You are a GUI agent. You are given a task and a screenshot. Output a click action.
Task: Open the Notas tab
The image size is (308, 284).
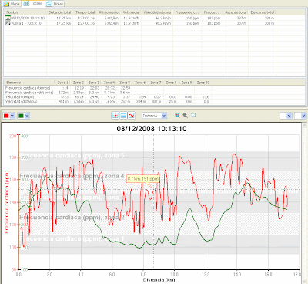tap(55, 4)
